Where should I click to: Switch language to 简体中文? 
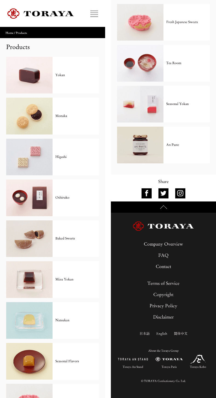point(181,334)
